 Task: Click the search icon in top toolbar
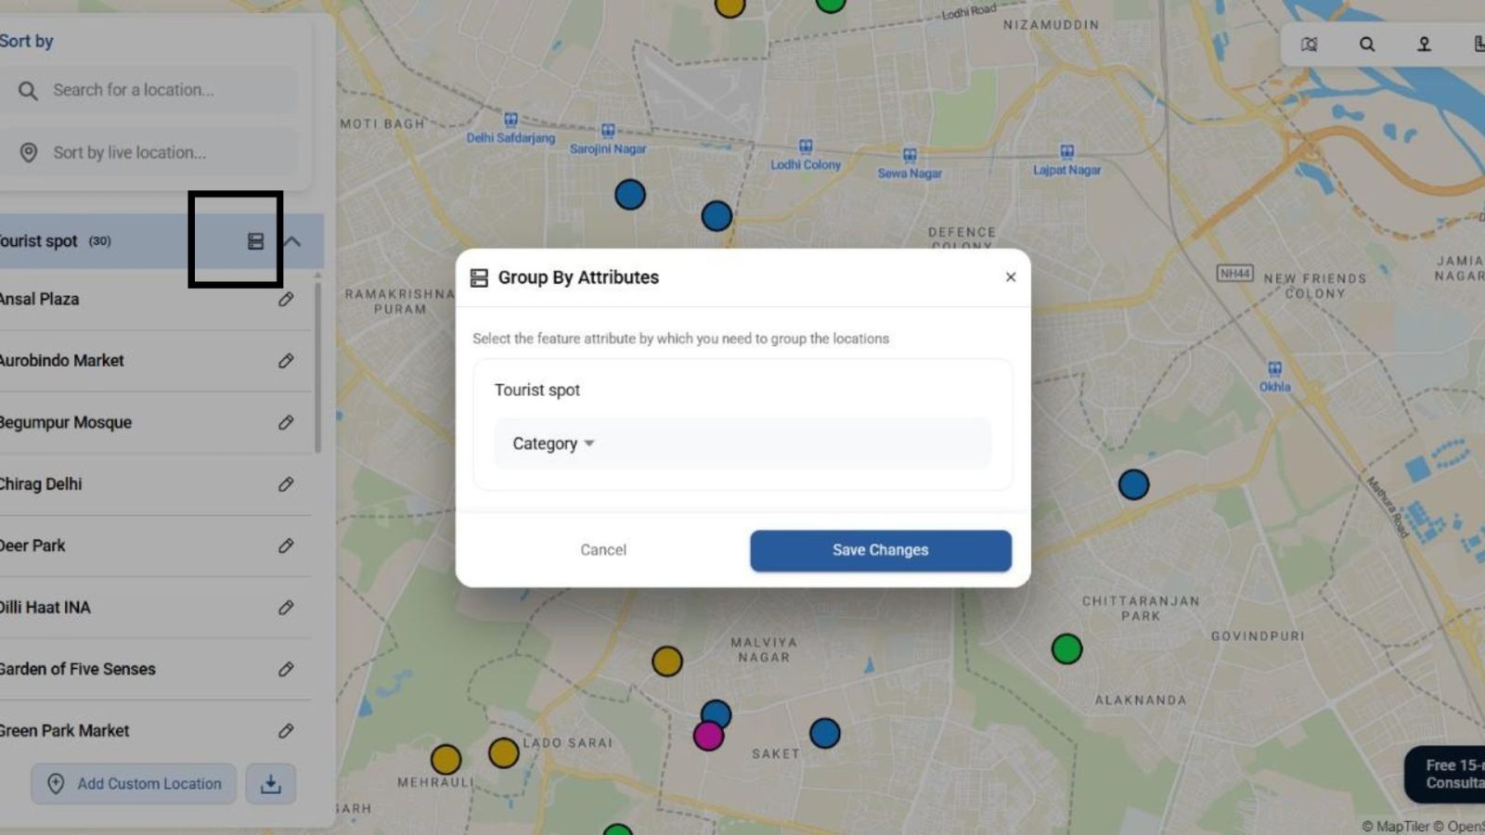tap(1367, 45)
